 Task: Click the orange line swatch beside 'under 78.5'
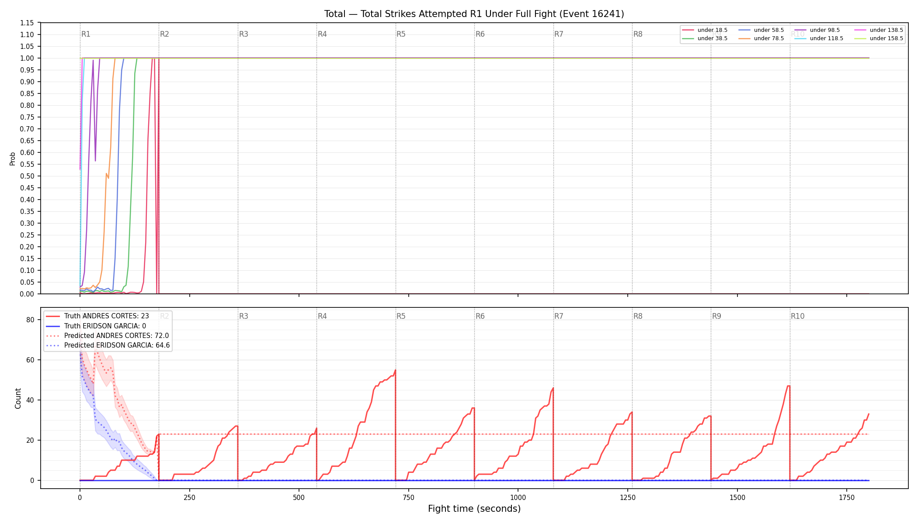click(744, 38)
